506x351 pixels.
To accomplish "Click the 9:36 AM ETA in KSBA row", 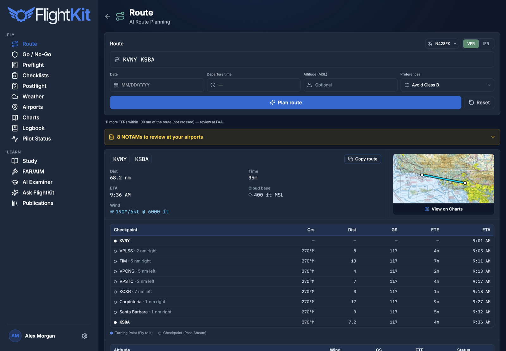I will tap(481, 322).
